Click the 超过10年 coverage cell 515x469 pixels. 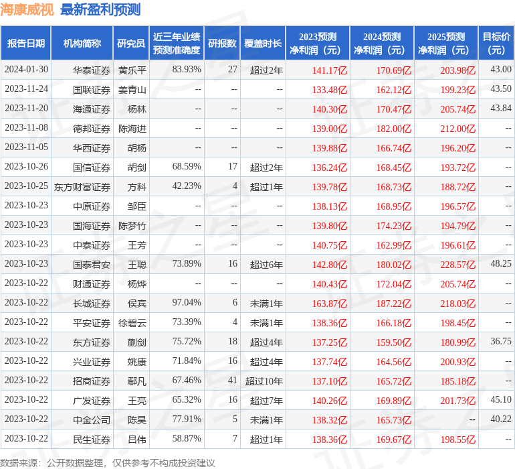click(264, 381)
